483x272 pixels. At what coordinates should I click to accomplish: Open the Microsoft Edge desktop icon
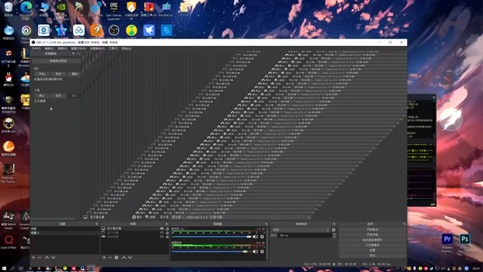tap(26, 8)
